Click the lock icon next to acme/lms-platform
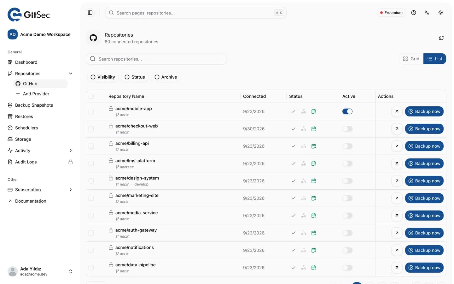This screenshot has height=284, width=454. click(111, 161)
